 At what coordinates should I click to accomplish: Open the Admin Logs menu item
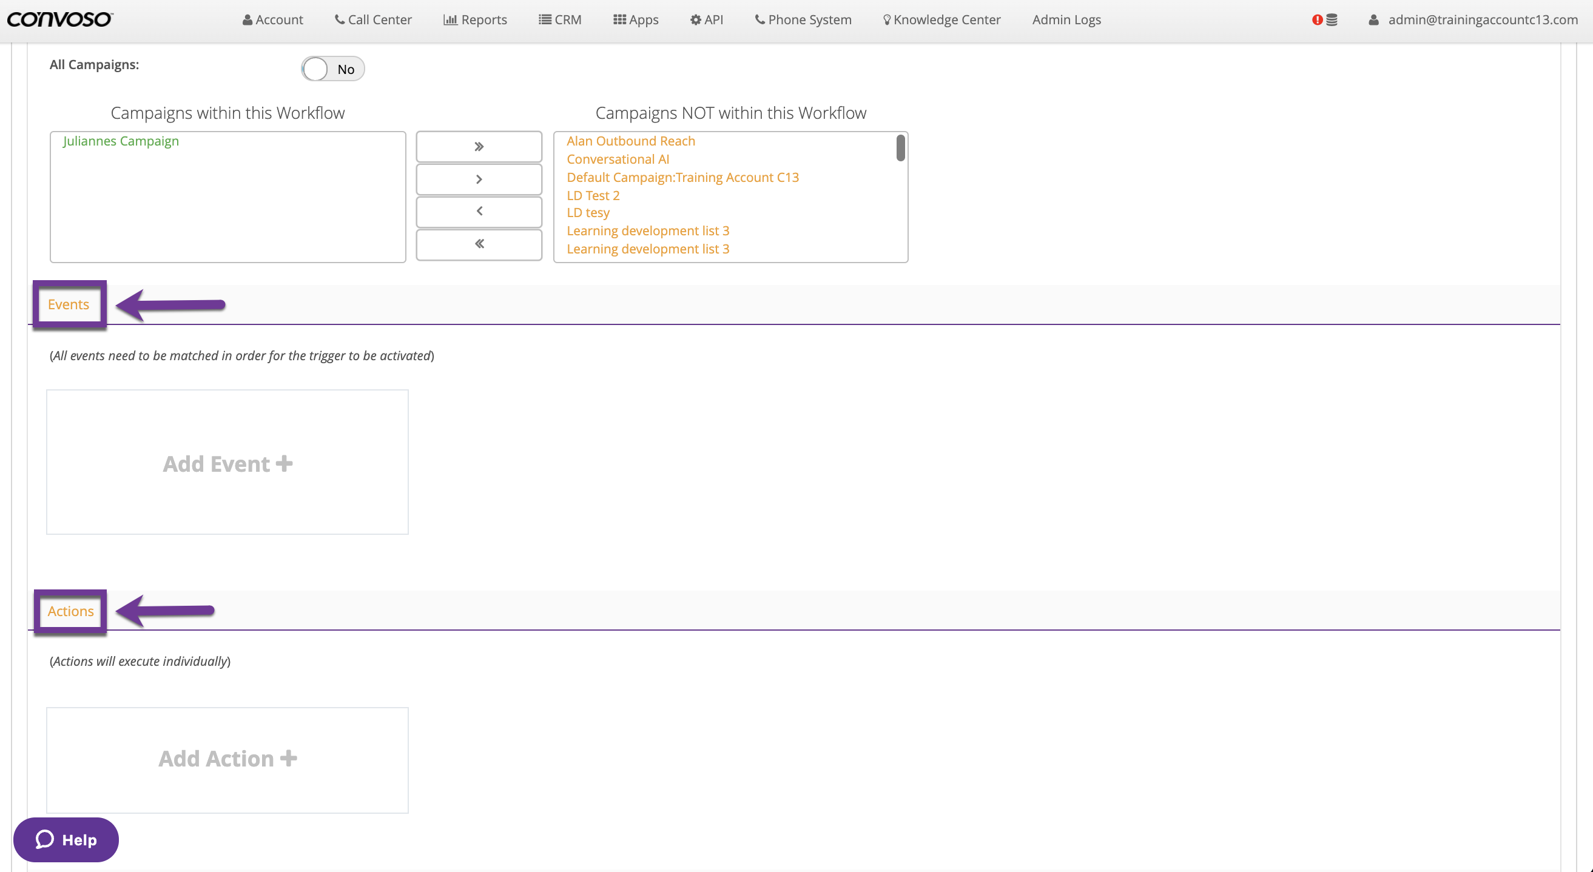1065,20
